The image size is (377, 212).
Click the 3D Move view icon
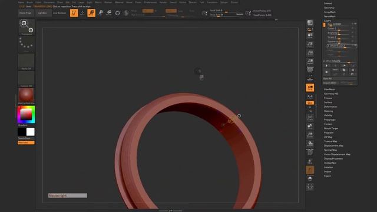click(x=310, y=127)
